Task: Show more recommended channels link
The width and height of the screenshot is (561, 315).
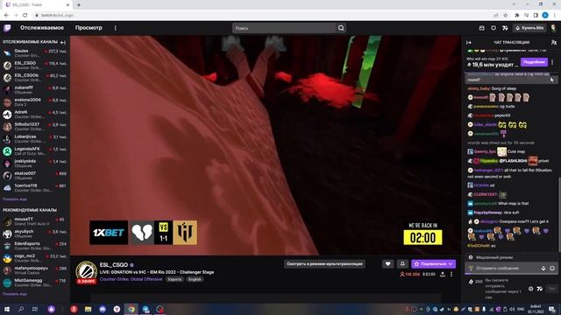Action: pyautogui.click(x=15, y=294)
